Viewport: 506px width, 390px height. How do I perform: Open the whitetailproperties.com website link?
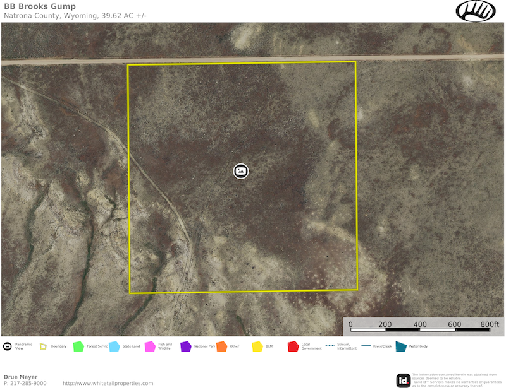click(108, 383)
